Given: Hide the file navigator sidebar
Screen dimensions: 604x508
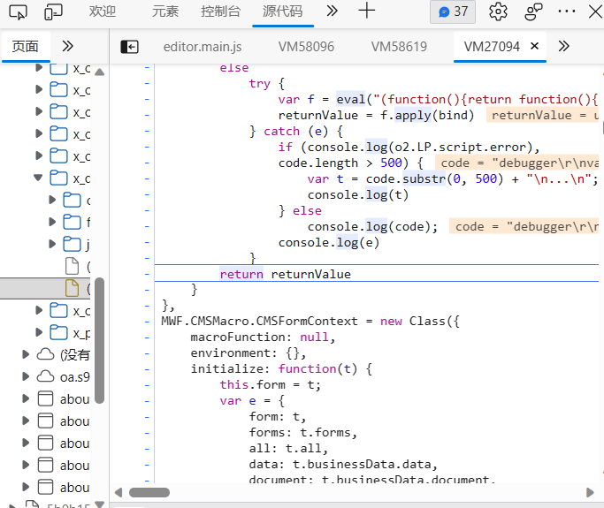Looking at the screenshot, I should point(130,47).
